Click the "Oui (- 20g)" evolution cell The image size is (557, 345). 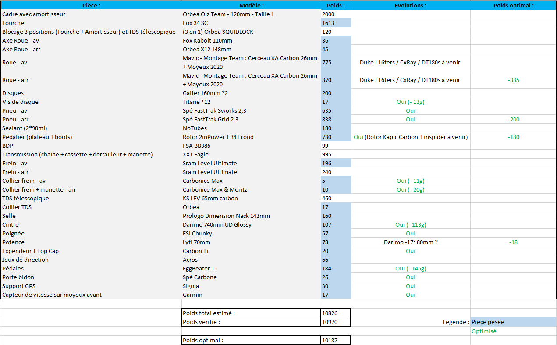[x=411, y=189]
